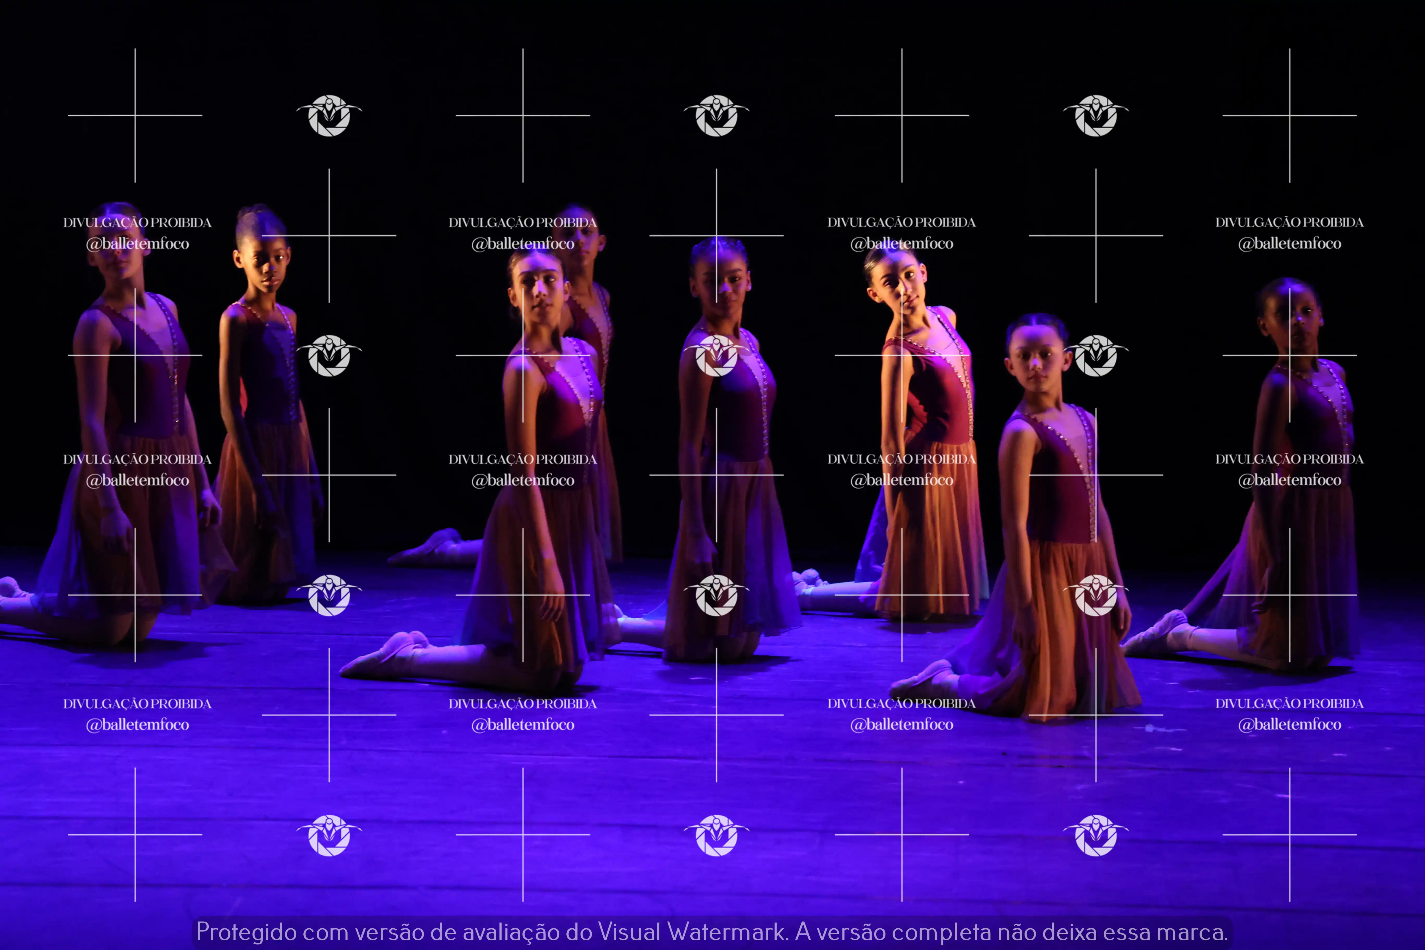Click the Visual Watermark notice banner at the bottom
Viewport: 1425px width, 950px height.
[712, 932]
